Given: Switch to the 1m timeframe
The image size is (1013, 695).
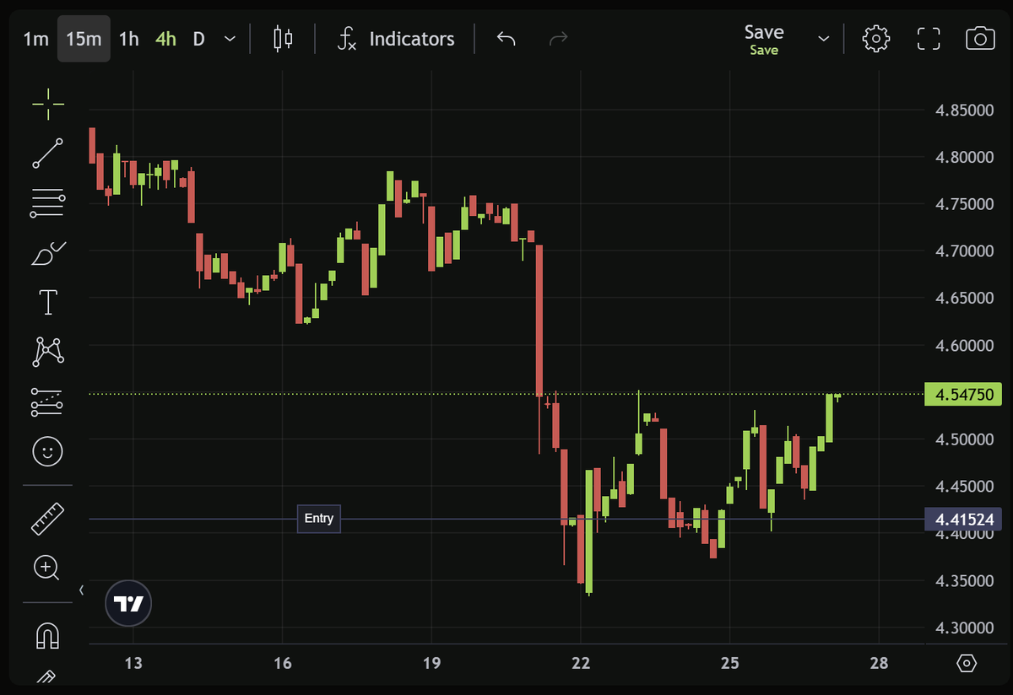Looking at the screenshot, I should click(35, 39).
